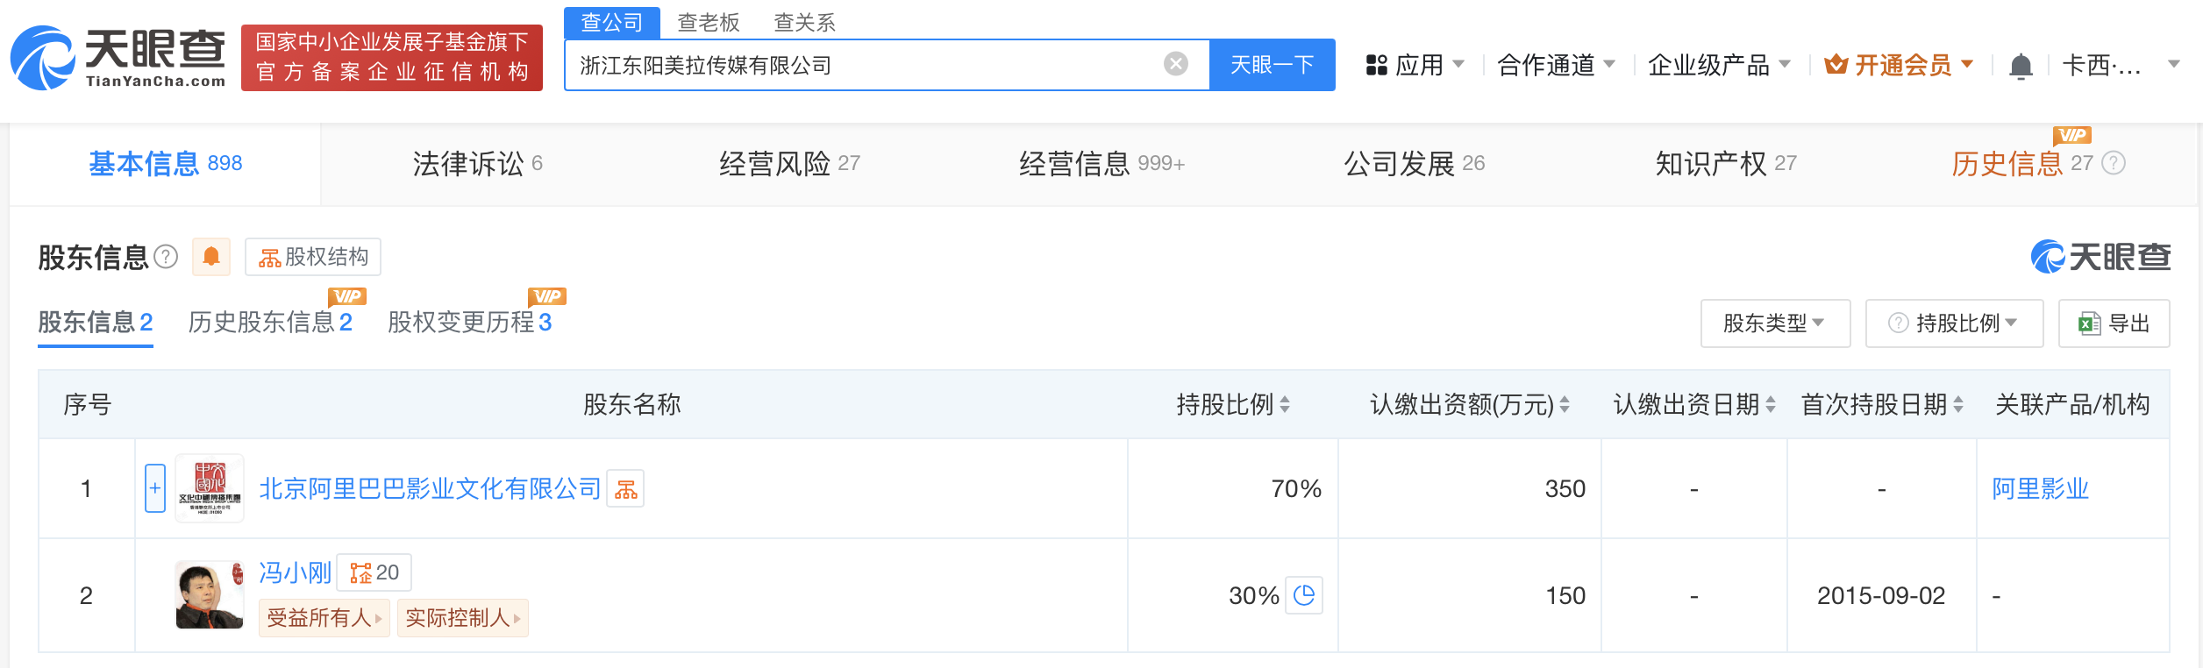The image size is (2203, 668).
Task: Click the pie chart icon next to 30%
Action: pyautogui.click(x=1304, y=595)
